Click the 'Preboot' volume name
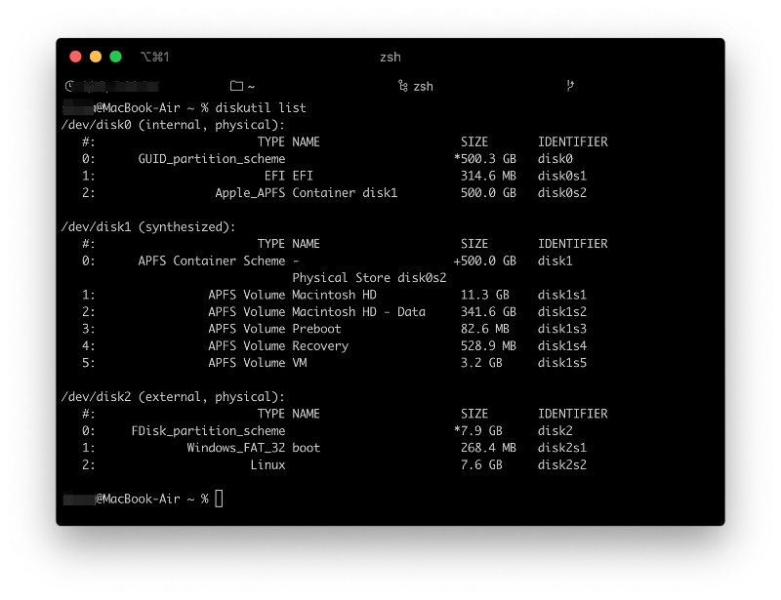This screenshot has width=781, height=600. pyautogui.click(x=316, y=329)
